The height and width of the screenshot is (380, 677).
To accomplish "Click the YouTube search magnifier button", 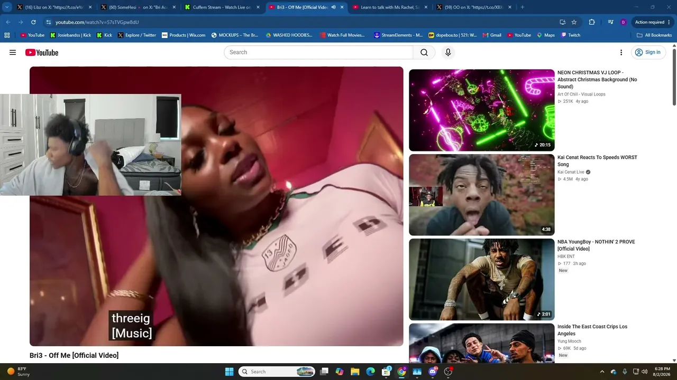I will tap(424, 52).
